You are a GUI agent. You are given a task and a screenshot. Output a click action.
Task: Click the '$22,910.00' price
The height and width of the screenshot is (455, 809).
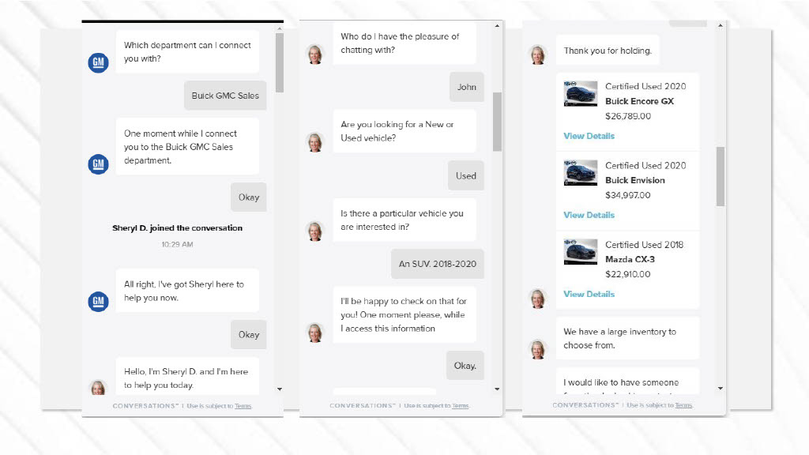[x=628, y=274]
